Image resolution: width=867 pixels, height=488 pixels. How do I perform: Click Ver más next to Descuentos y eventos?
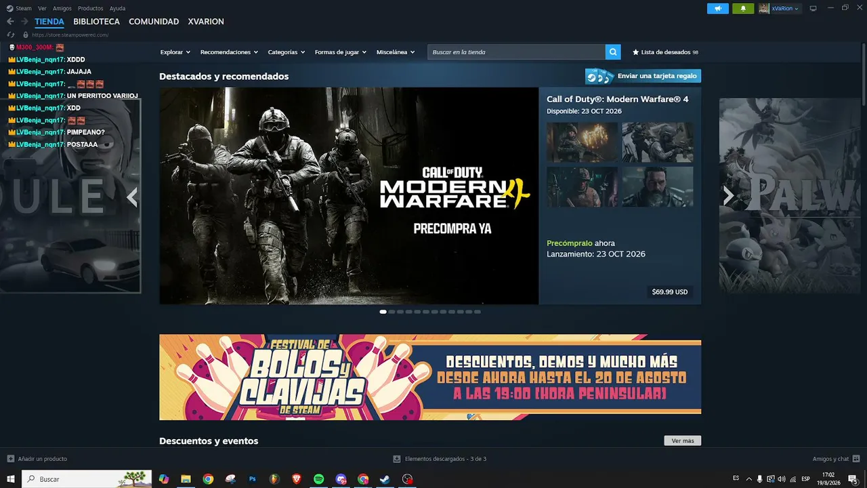coord(683,441)
